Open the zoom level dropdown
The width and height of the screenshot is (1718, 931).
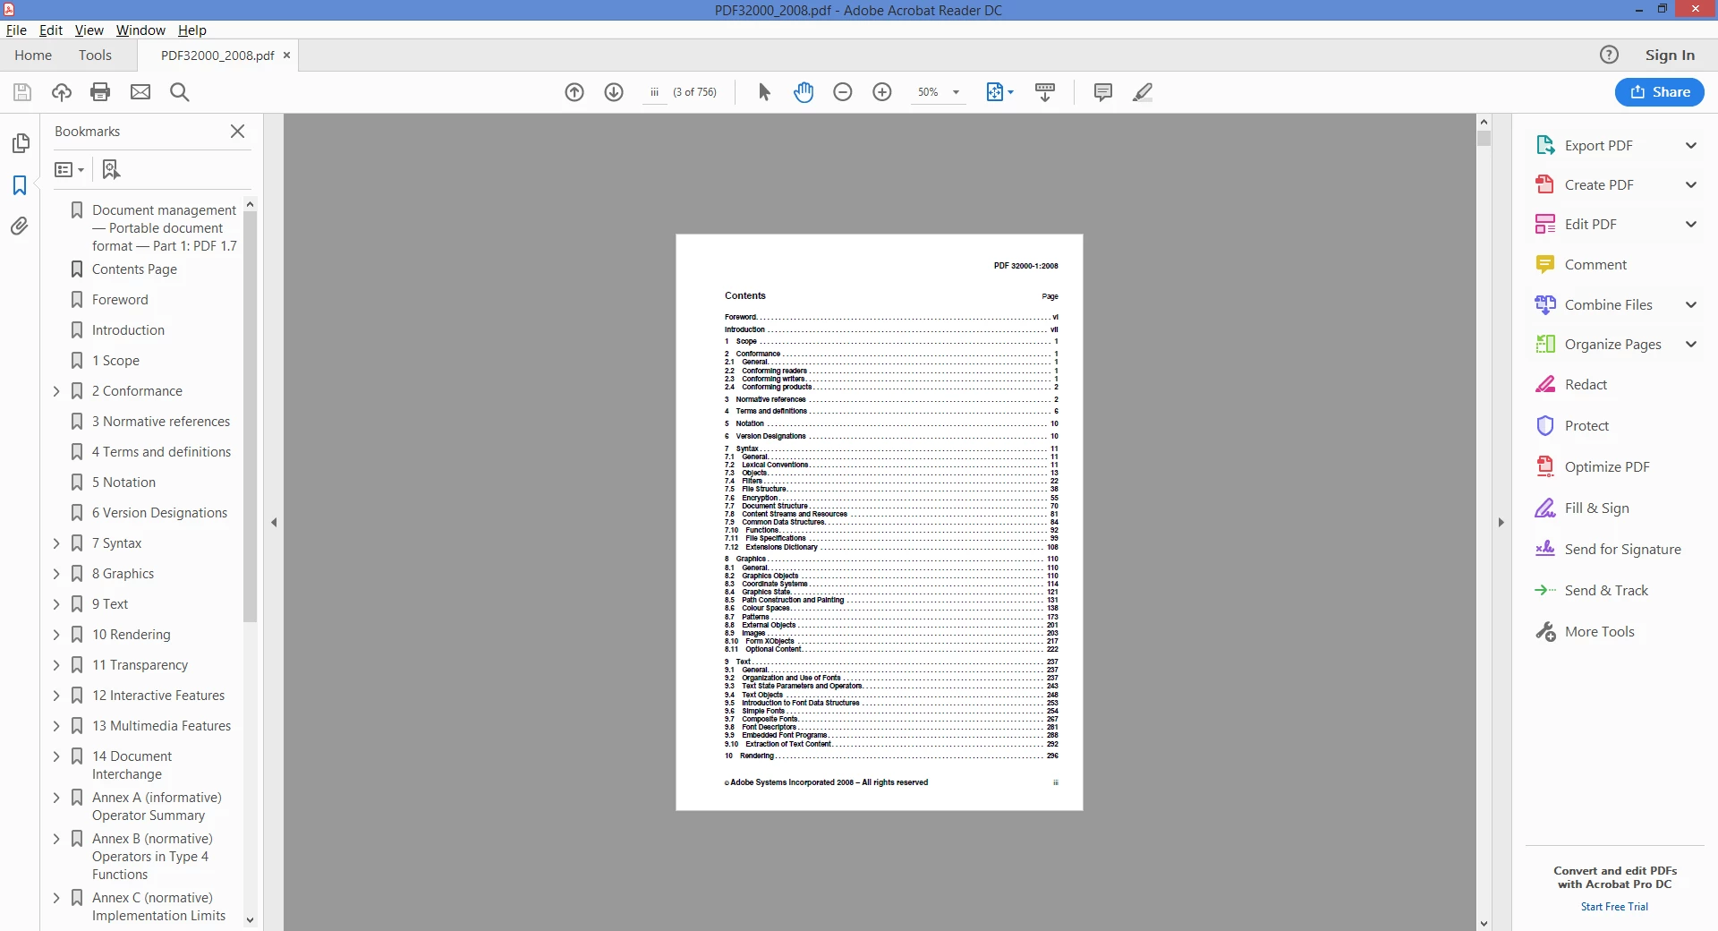pyautogui.click(x=957, y=92)
